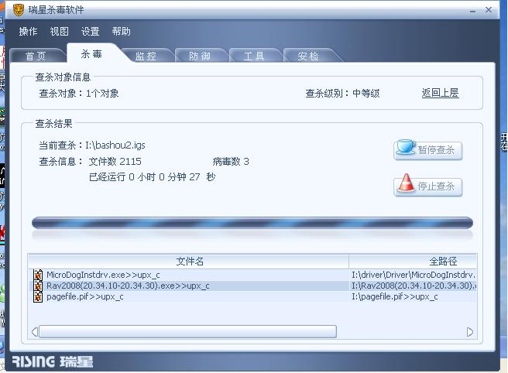Open the 帮助 menu

(x=121, y=32)
